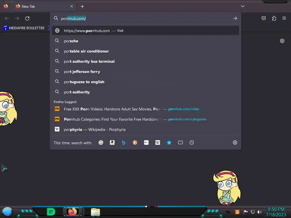Open the network tray icon
This screenshot has height=218, width=291.
point(253,212)
